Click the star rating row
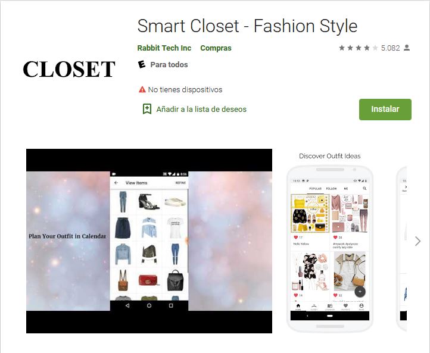Viewport: 430px width, 353px height. click(358, 48)
